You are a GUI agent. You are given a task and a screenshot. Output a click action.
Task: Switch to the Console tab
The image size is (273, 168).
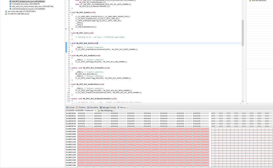(x=70, y=107)
